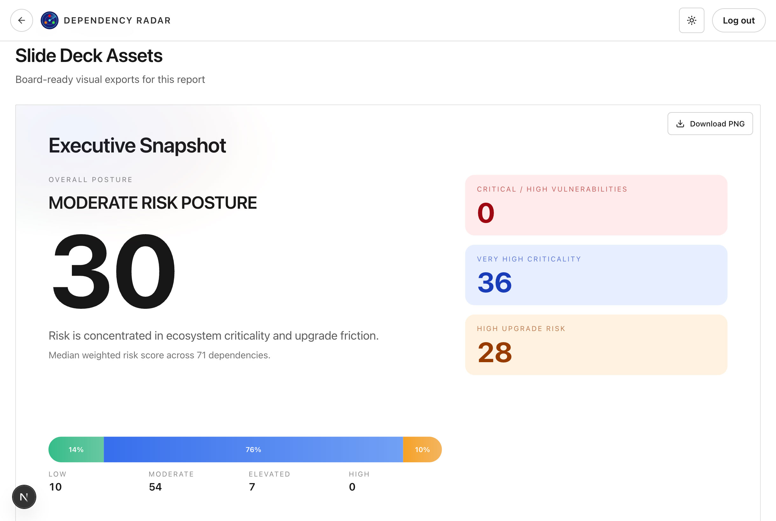Image resolution: width=776 pixels, height=521 pixels.
Task: Click the Dependency Radar title text
Action: [117, 21]
